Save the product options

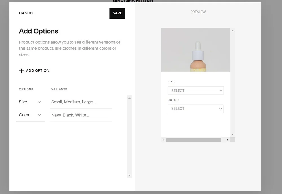[x=117, y=13]
